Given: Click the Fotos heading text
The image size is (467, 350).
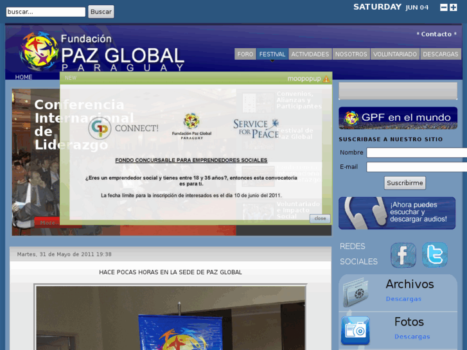Looking at the screenshot, I should pyautogui.click(x=409, y=322).
